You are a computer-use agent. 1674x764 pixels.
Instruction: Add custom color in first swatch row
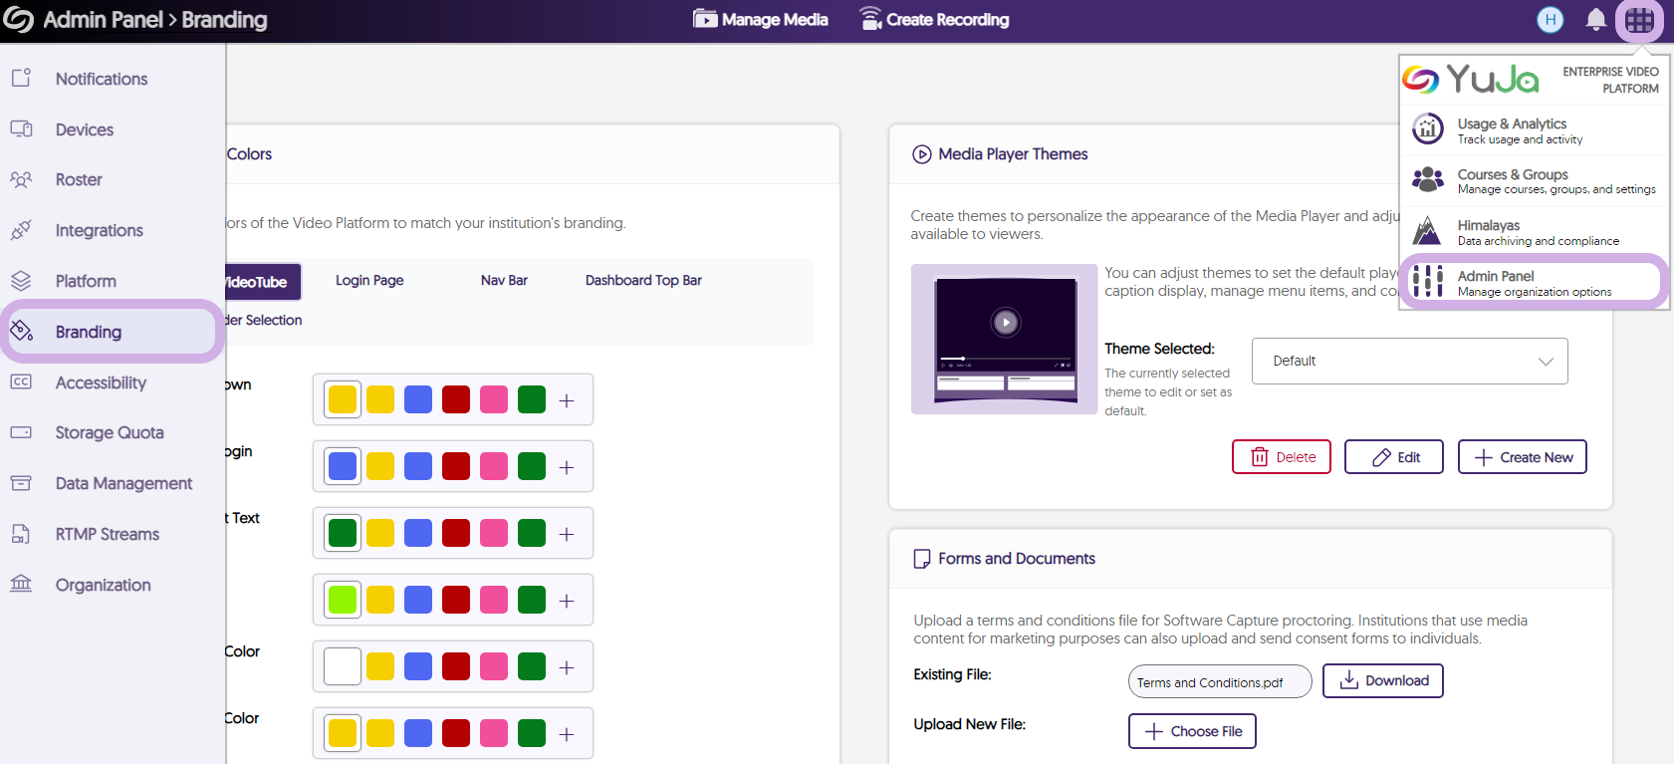coord(567,400)
